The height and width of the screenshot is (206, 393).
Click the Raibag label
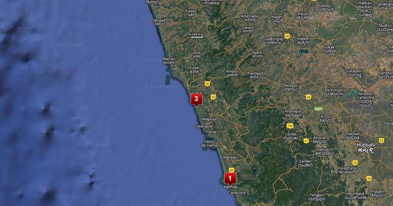pos(324,8)
